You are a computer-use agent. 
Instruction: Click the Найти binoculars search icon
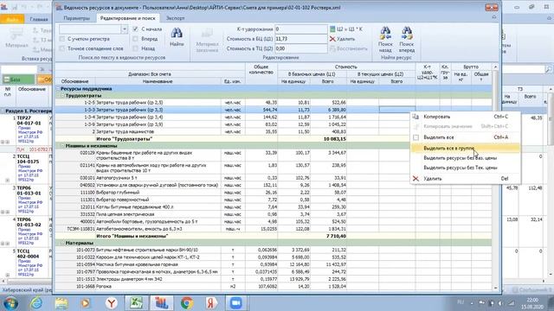177,33
